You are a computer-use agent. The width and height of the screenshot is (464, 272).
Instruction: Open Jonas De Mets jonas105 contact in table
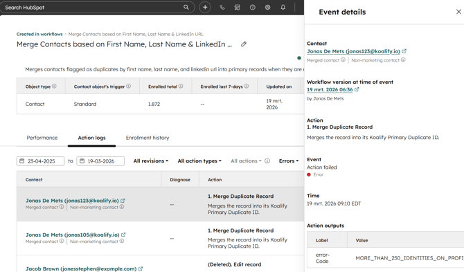point(72,235)
